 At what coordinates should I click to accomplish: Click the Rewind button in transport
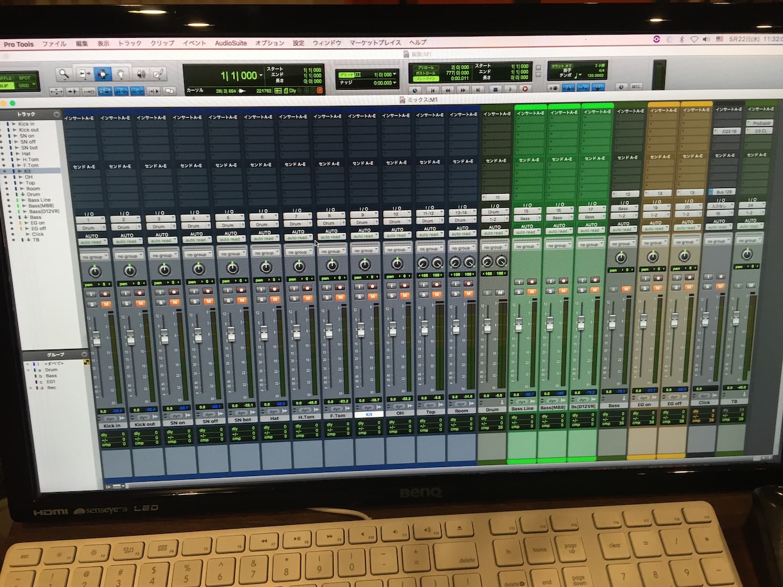click(447, 90)
